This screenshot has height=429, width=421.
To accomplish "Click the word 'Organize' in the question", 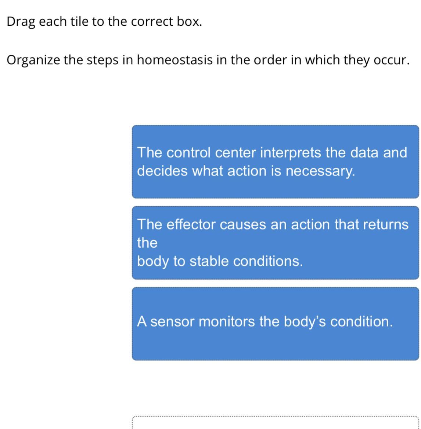I will pyautogui.click(x=33, y=60).
